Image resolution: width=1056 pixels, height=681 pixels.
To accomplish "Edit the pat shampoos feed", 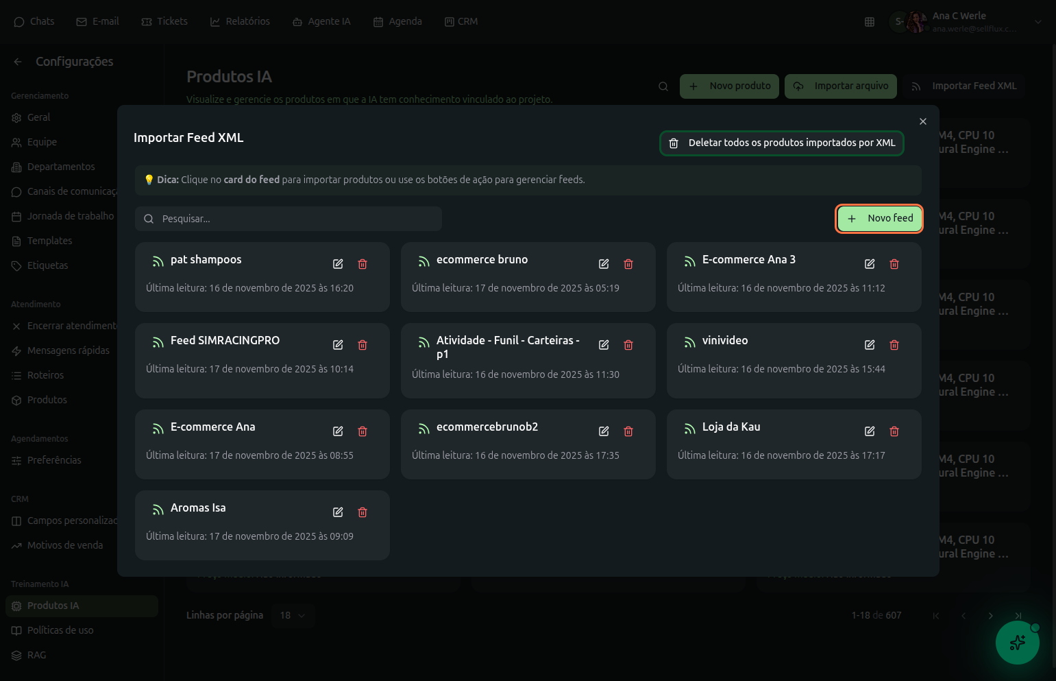I will [338, 264].
